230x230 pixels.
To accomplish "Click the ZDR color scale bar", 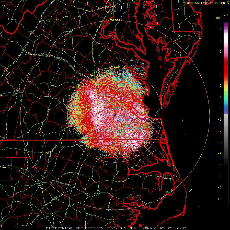I will (x=226, y=113).
